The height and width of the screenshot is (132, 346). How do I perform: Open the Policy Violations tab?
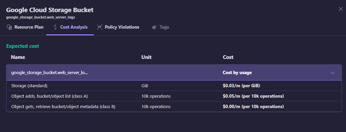(118, 27)
